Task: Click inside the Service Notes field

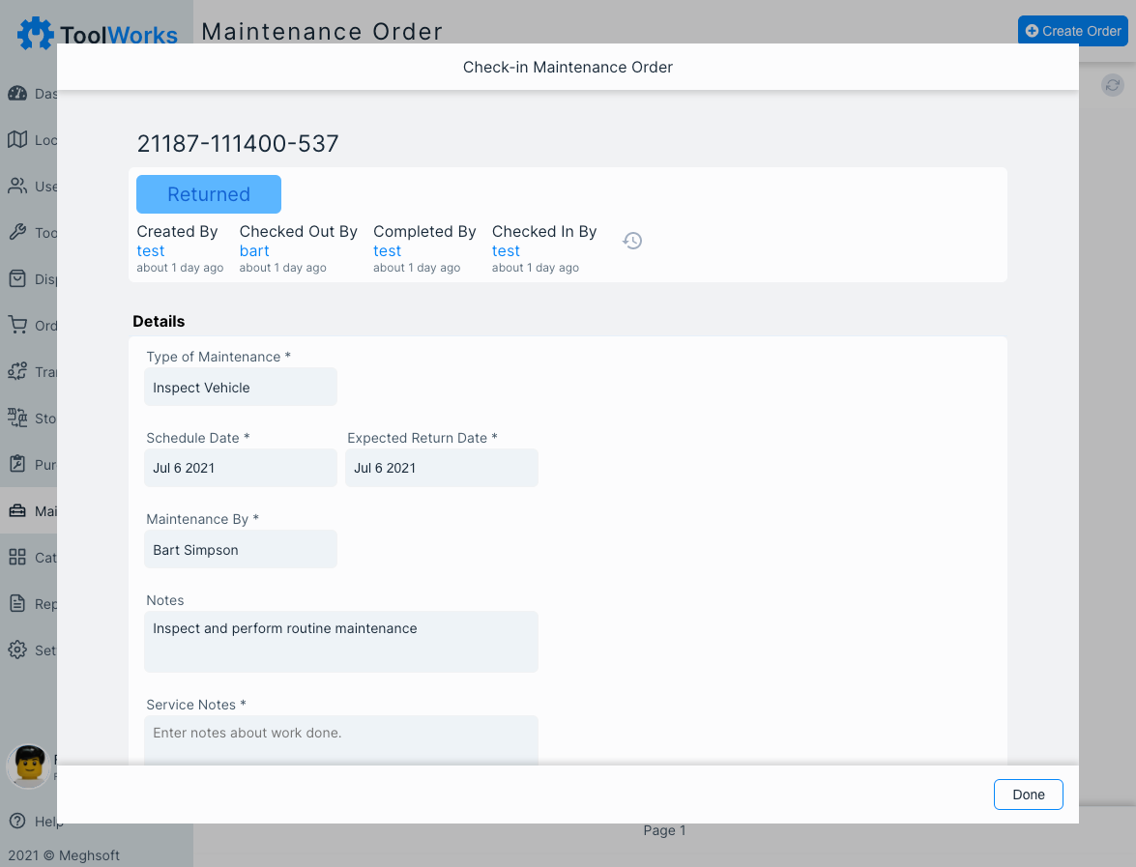Action: coord(340,737)
